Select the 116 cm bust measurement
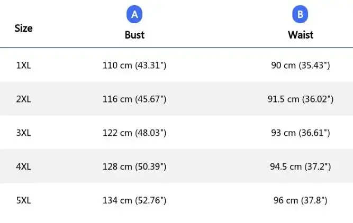Screen dimensions: 353x223 pyautogui.click(x=134, y=99)
